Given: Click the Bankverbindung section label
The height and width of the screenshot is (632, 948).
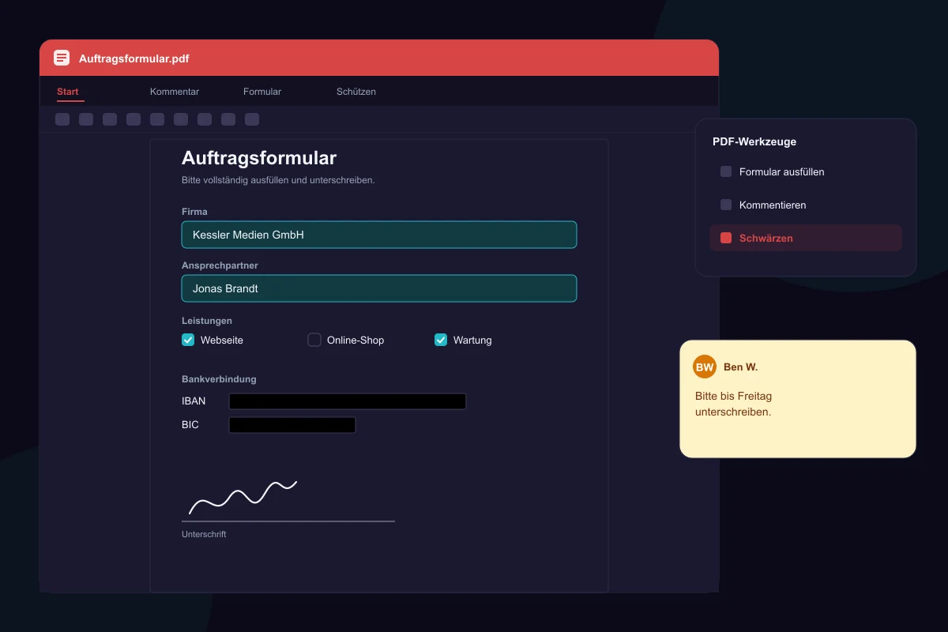Looking at the screenshot, I should point(219,379).
